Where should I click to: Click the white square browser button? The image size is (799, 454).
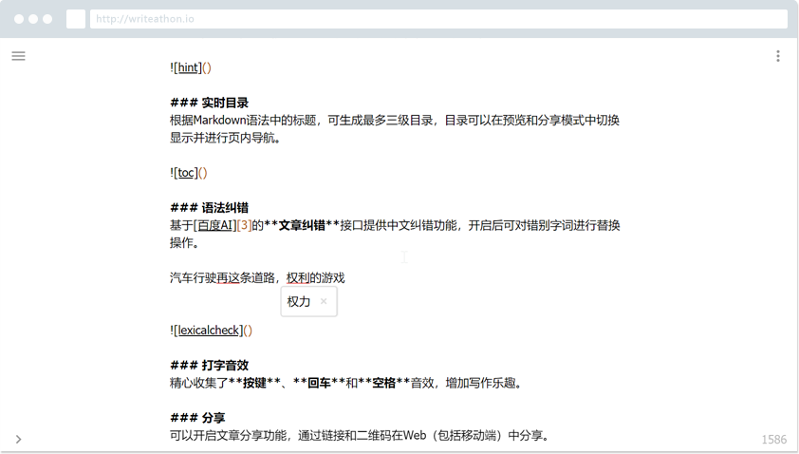[x=76, y=19]
